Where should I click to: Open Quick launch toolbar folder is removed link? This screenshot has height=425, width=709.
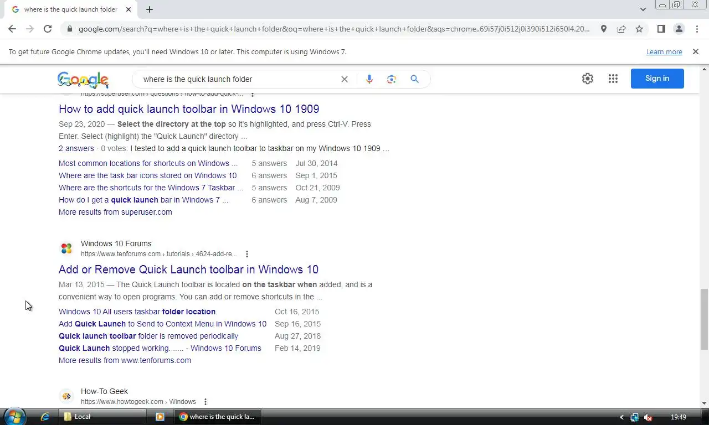pos(148,336)
